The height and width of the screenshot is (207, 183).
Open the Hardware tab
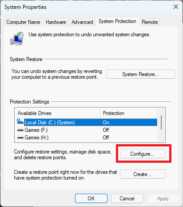(x=56, y=22)
